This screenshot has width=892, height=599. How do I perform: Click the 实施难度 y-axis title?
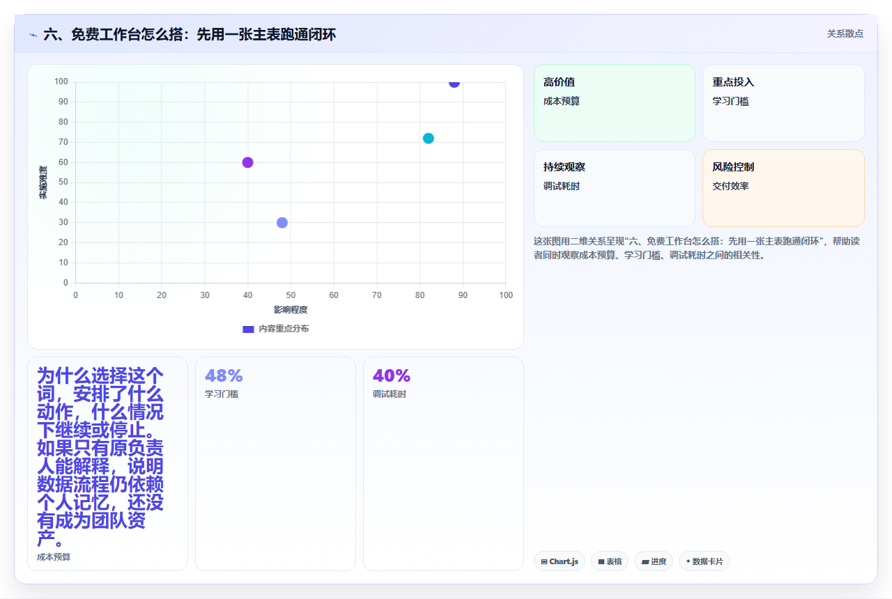coord(43,182)
